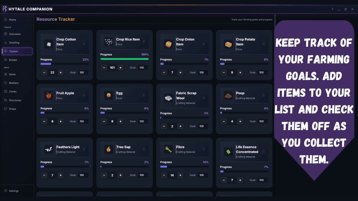Edit the Crop Rice Goal field

(143, 68)
